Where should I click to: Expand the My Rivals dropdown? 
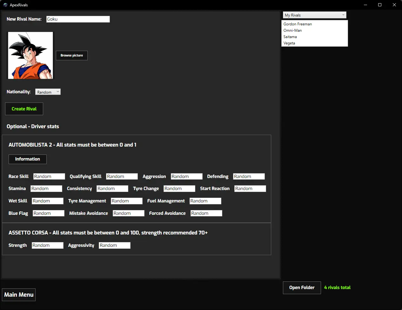315,15
